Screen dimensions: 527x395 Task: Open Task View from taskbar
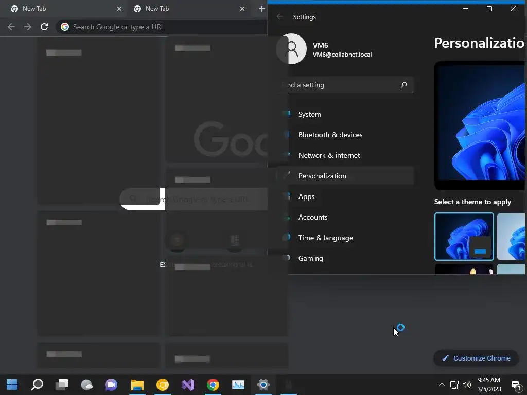pos(62,385)
